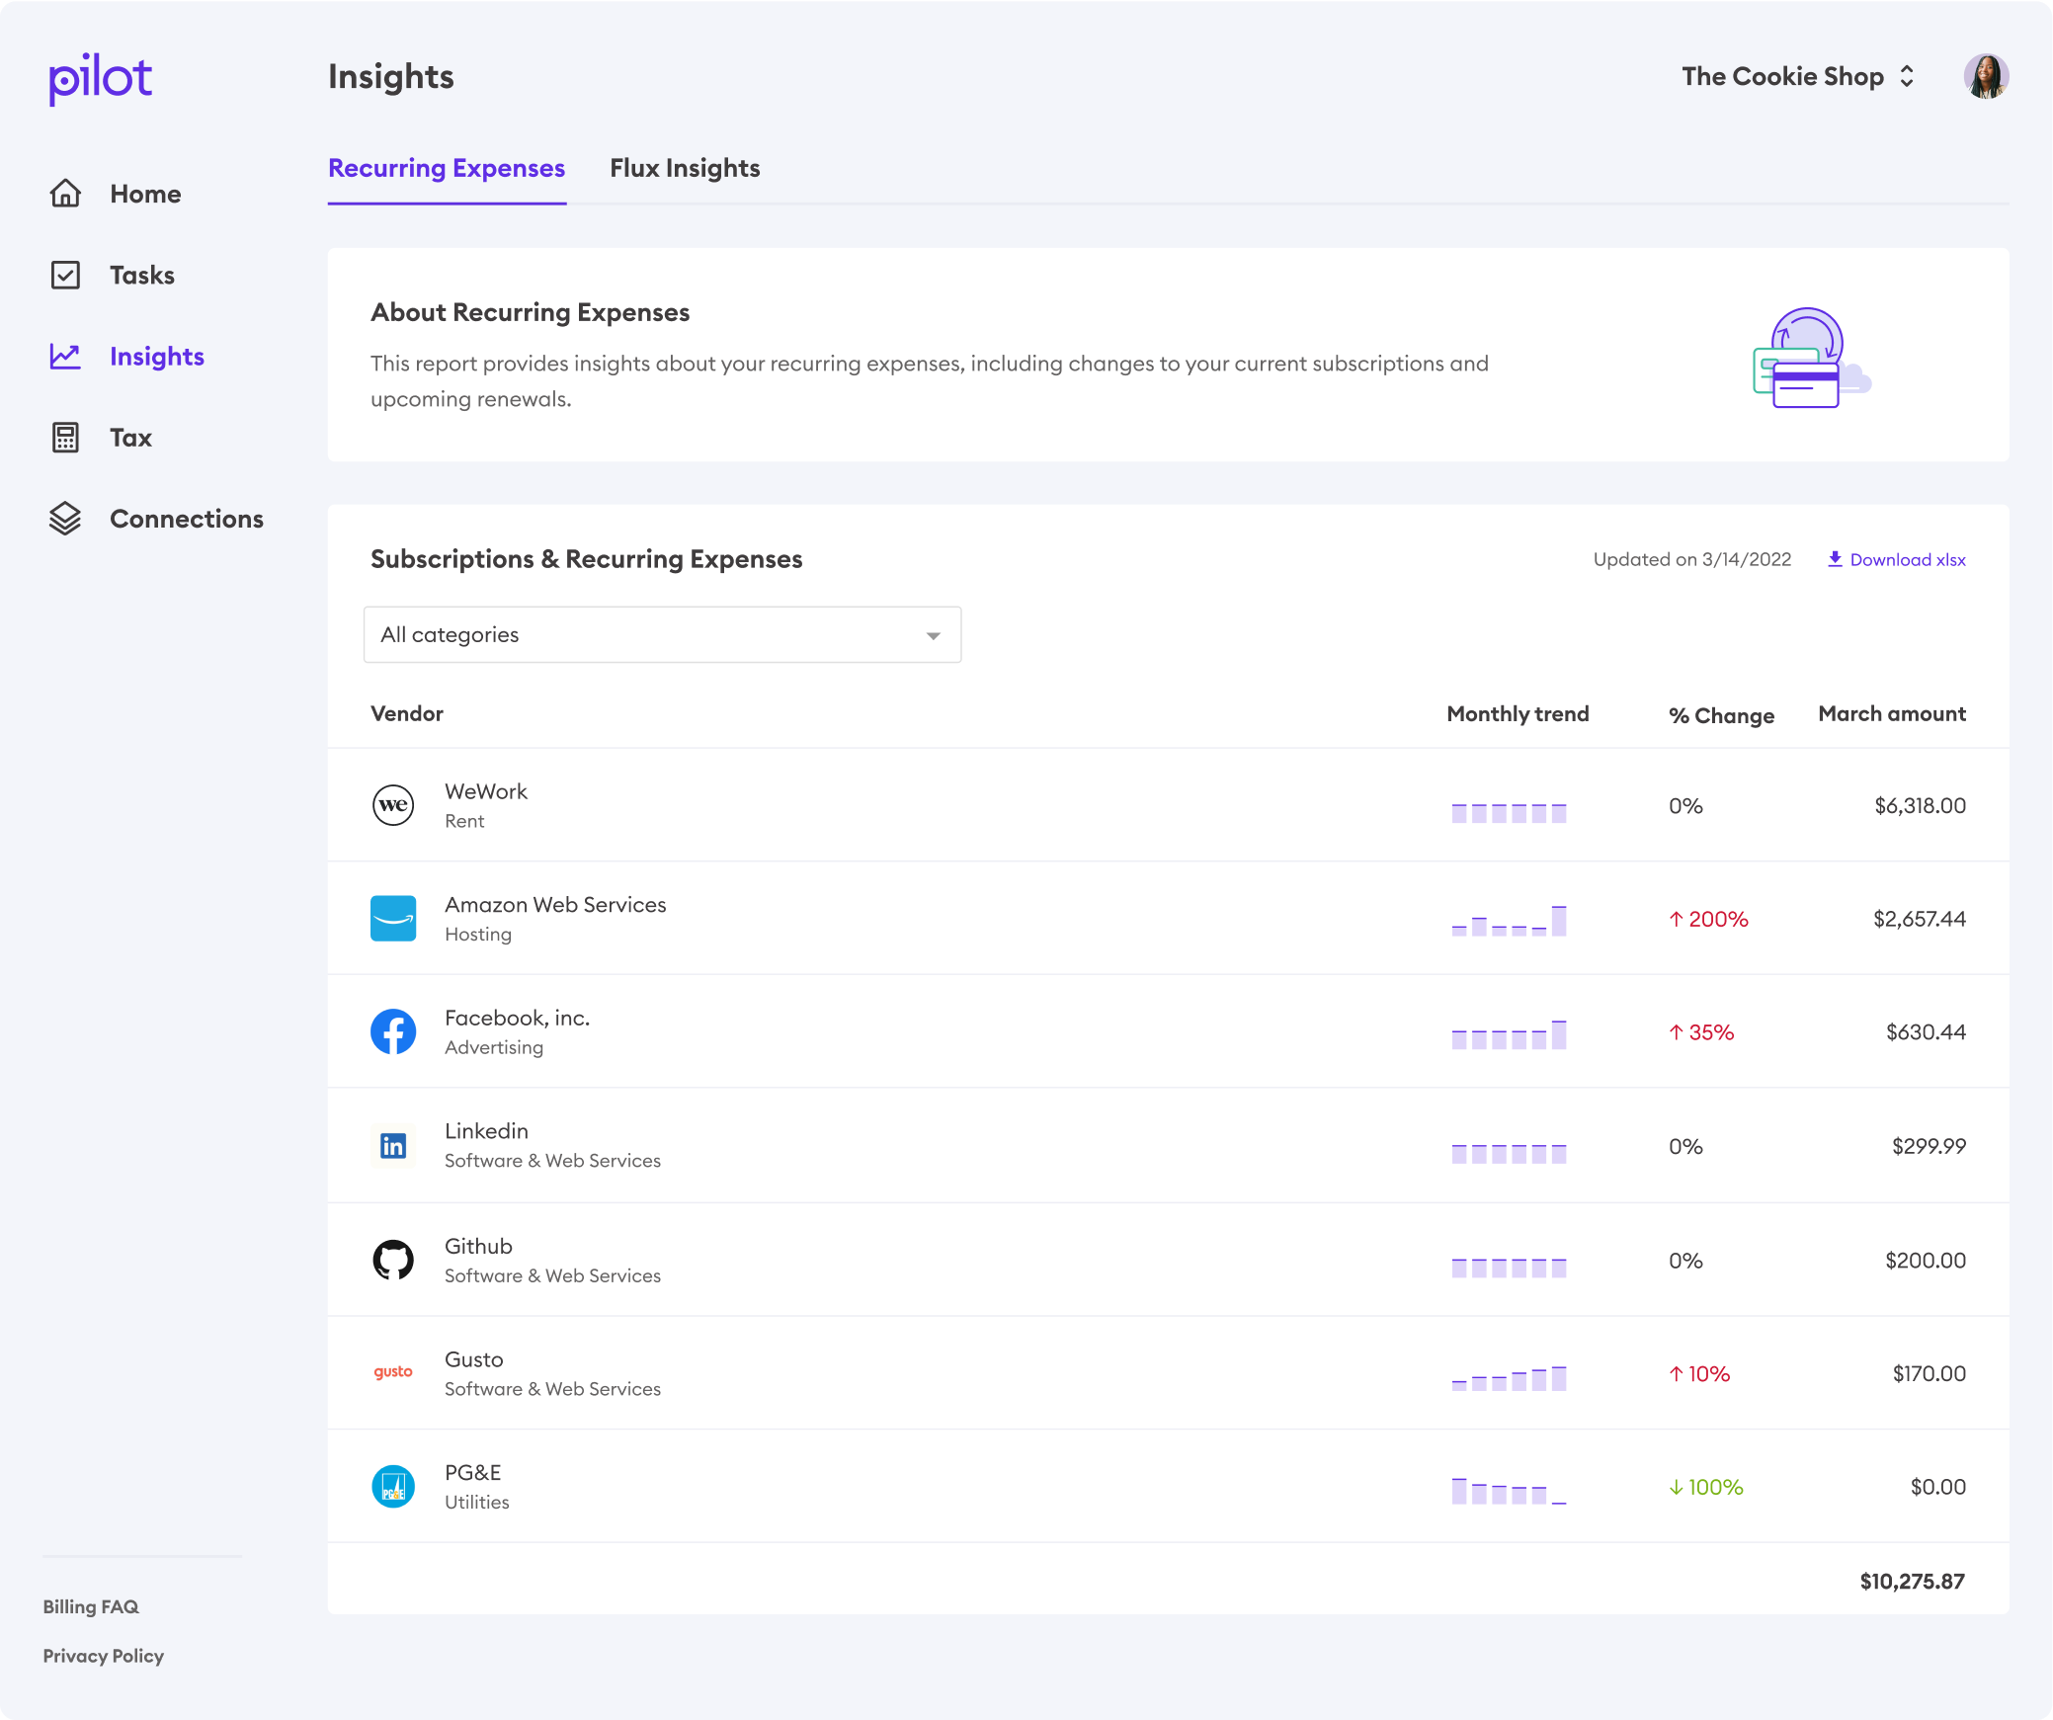This screenshot has width=2053, height=1720.
Task: Select Insights in the sidebar
Action: coord(157,357)
